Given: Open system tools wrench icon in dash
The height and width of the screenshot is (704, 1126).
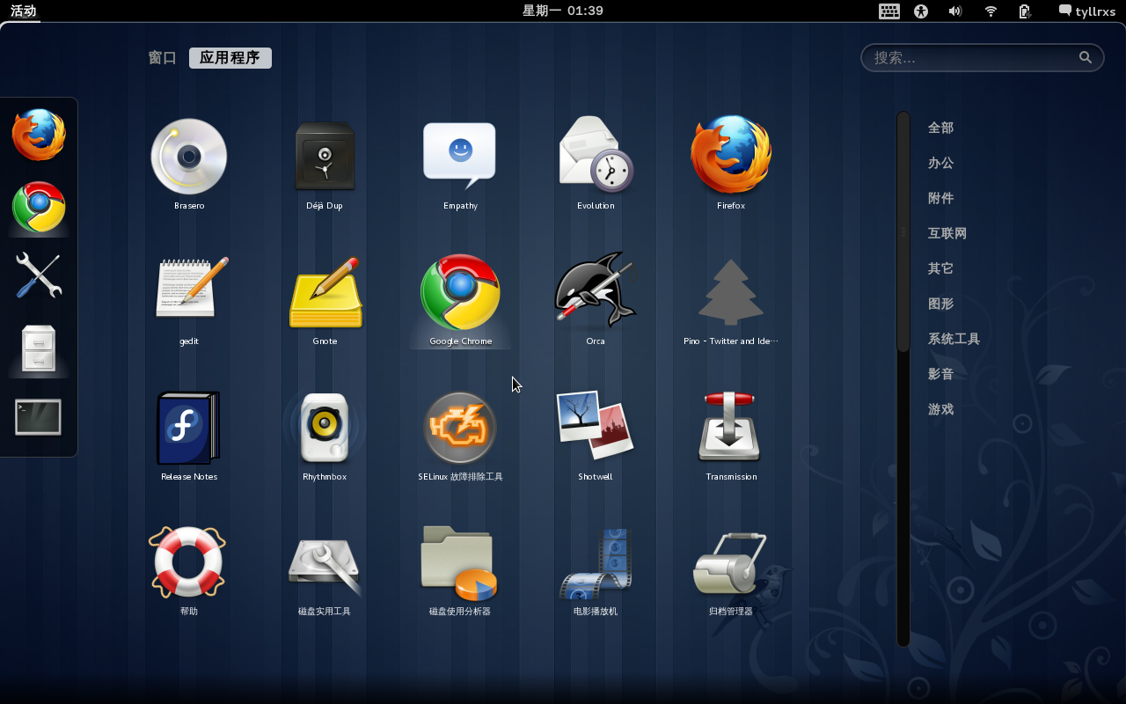Looking at the screenshot, I should coord(39,275).
